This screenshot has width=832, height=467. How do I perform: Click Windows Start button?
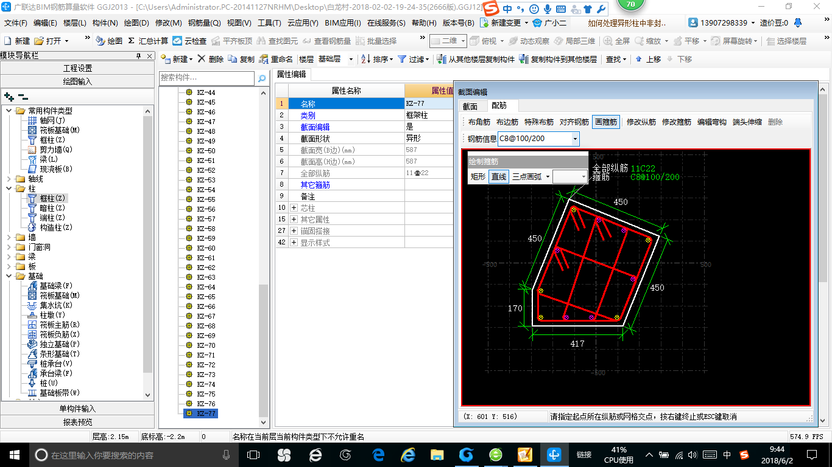tap(14, 454)
